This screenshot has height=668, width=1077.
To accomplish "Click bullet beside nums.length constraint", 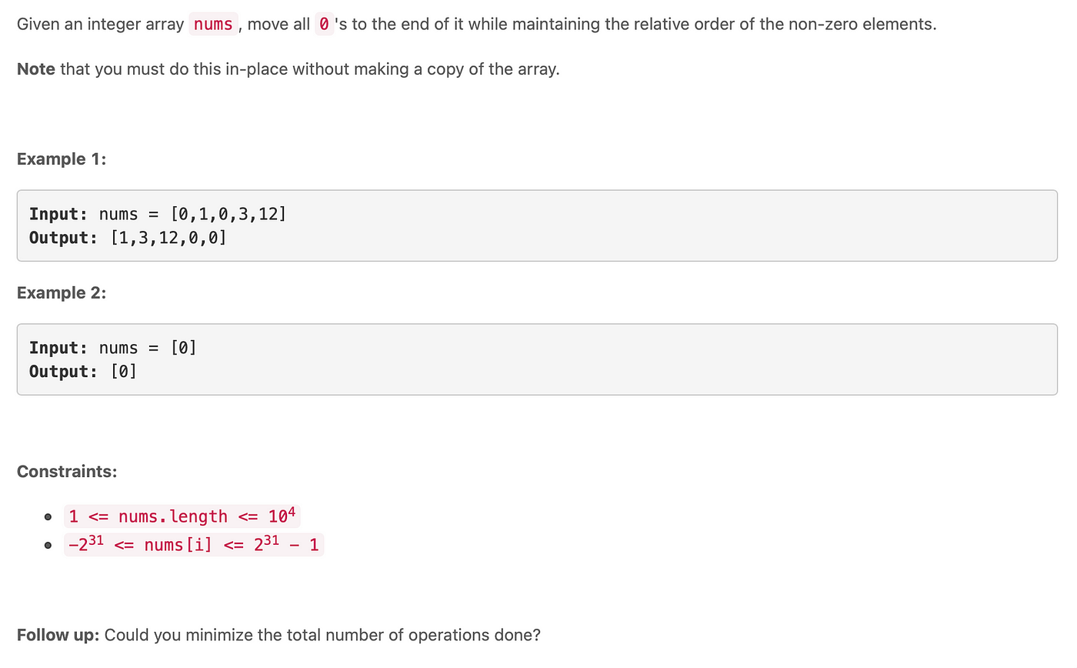I will tap(48, 517).
